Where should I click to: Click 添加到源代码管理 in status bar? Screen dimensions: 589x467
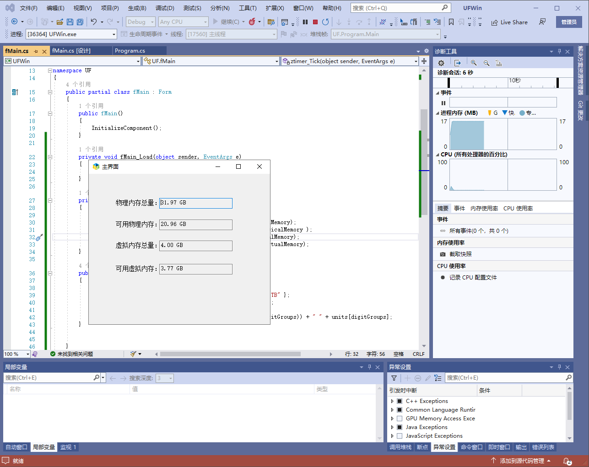(x=521, y=461)
